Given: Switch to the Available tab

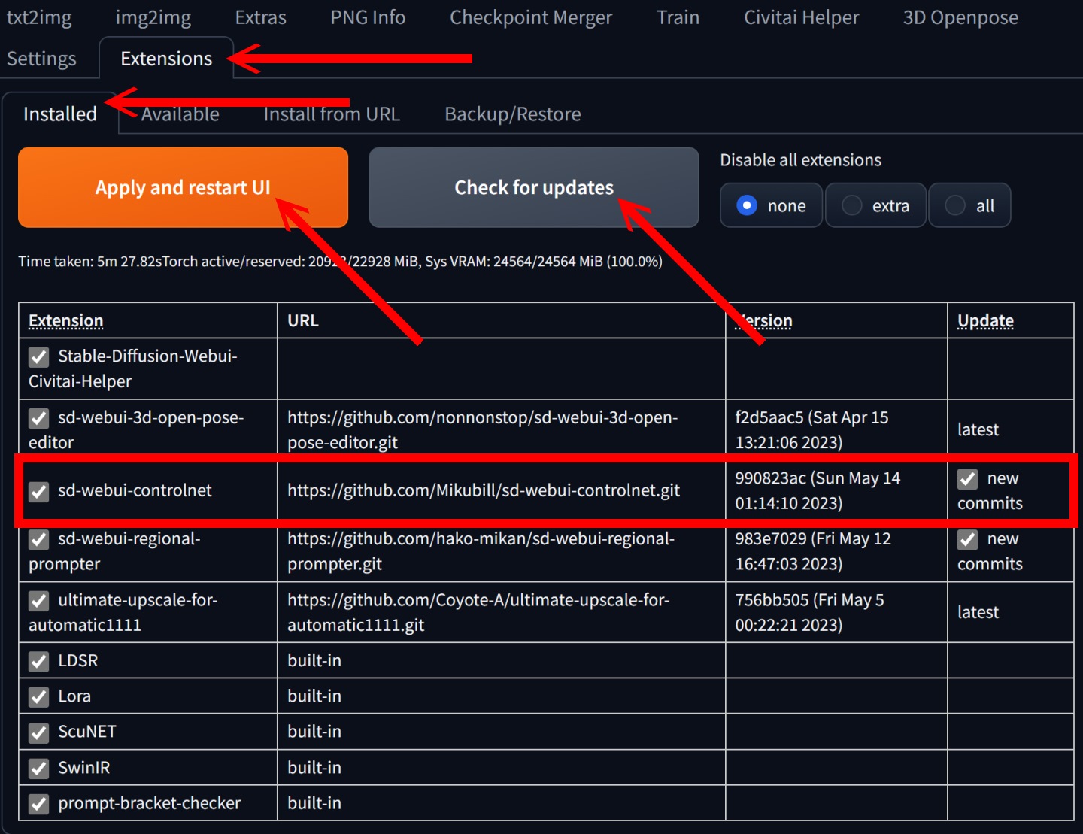Looking at the screenshot, I should click(x=180, y=114).
